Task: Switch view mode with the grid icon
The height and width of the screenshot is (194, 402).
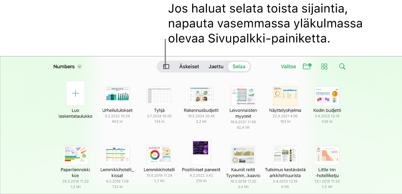Action: (x=324, y=66)
